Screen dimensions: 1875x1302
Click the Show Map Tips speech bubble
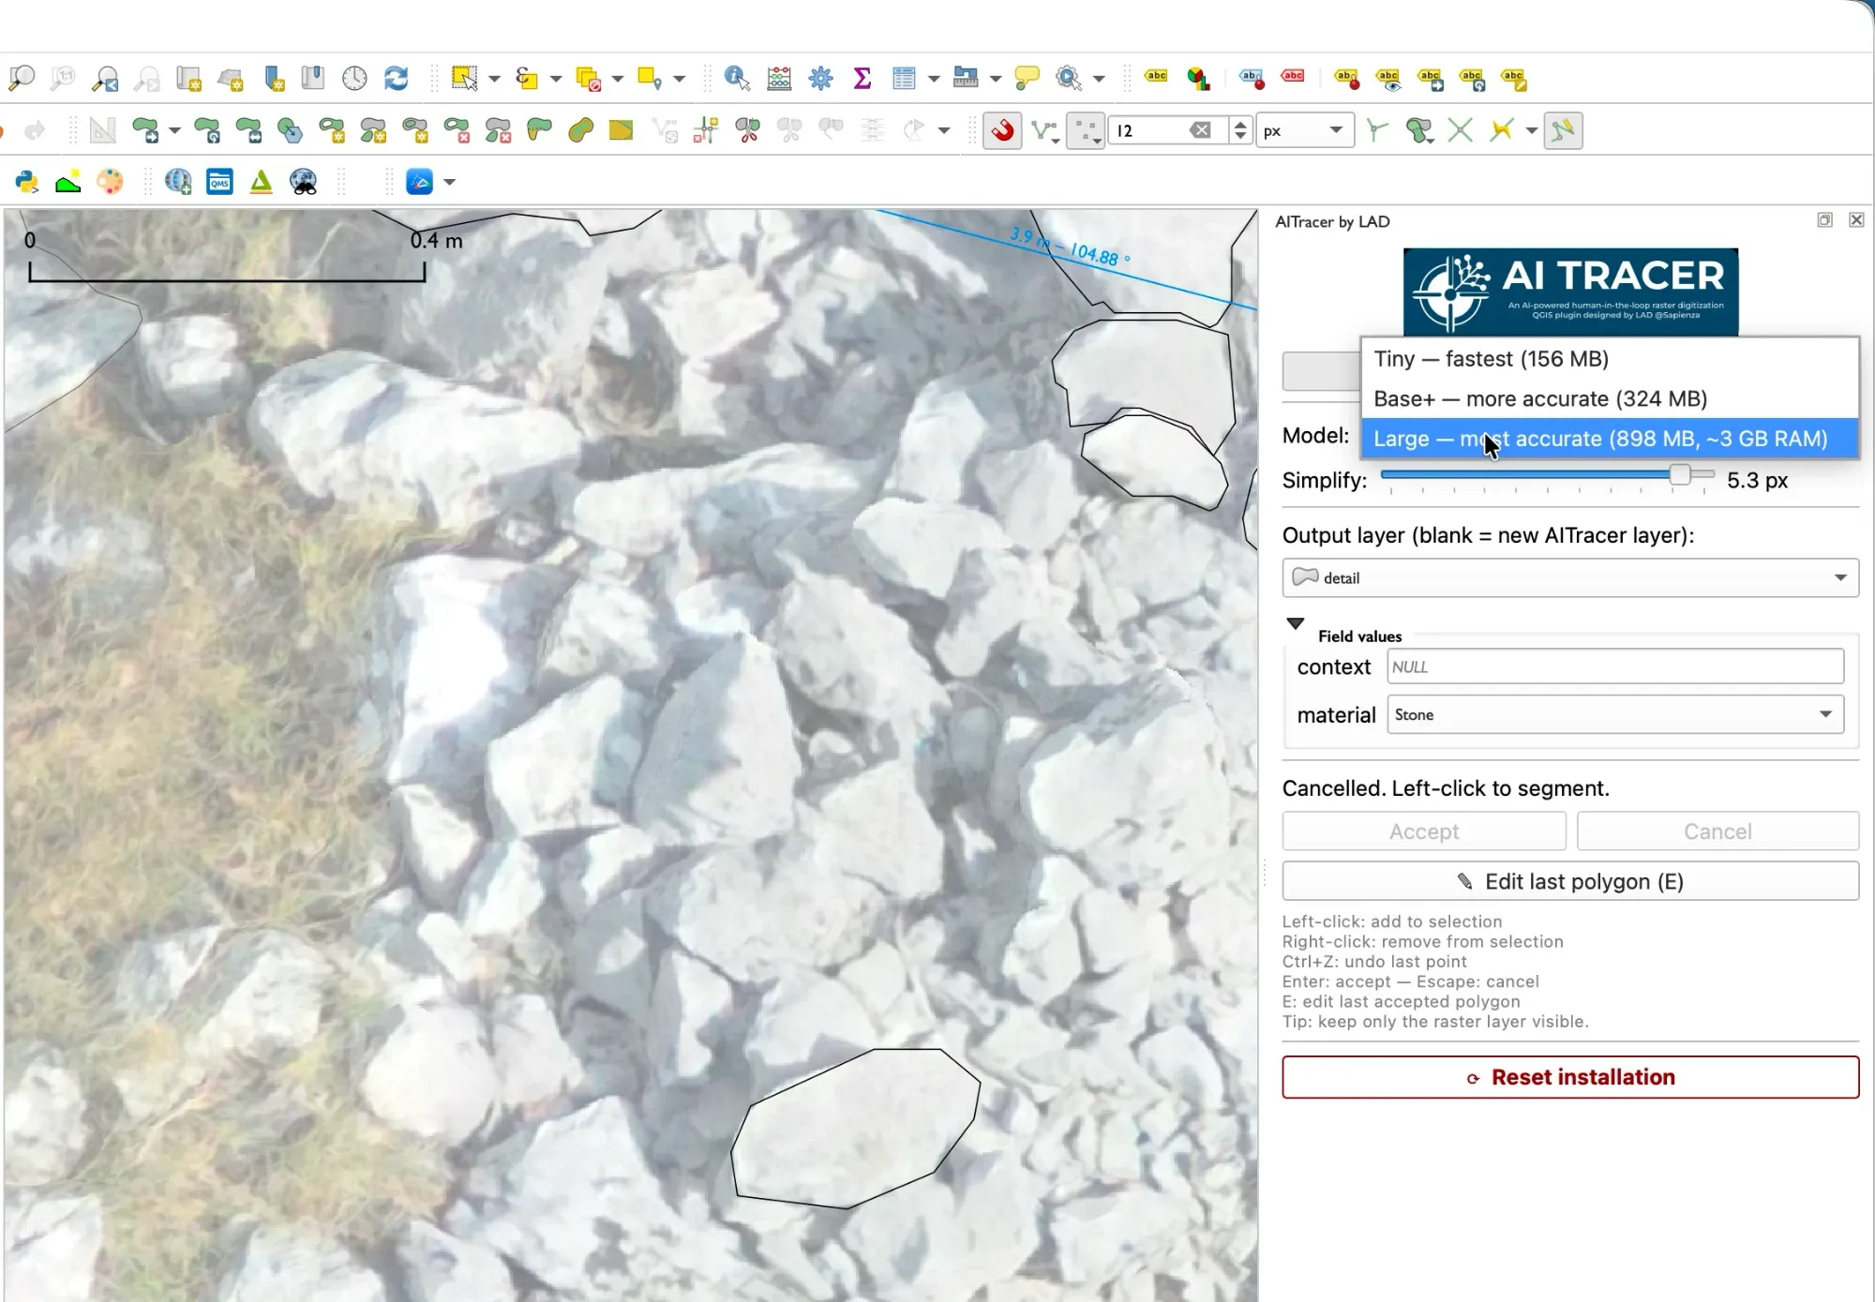pos(1027,78)
